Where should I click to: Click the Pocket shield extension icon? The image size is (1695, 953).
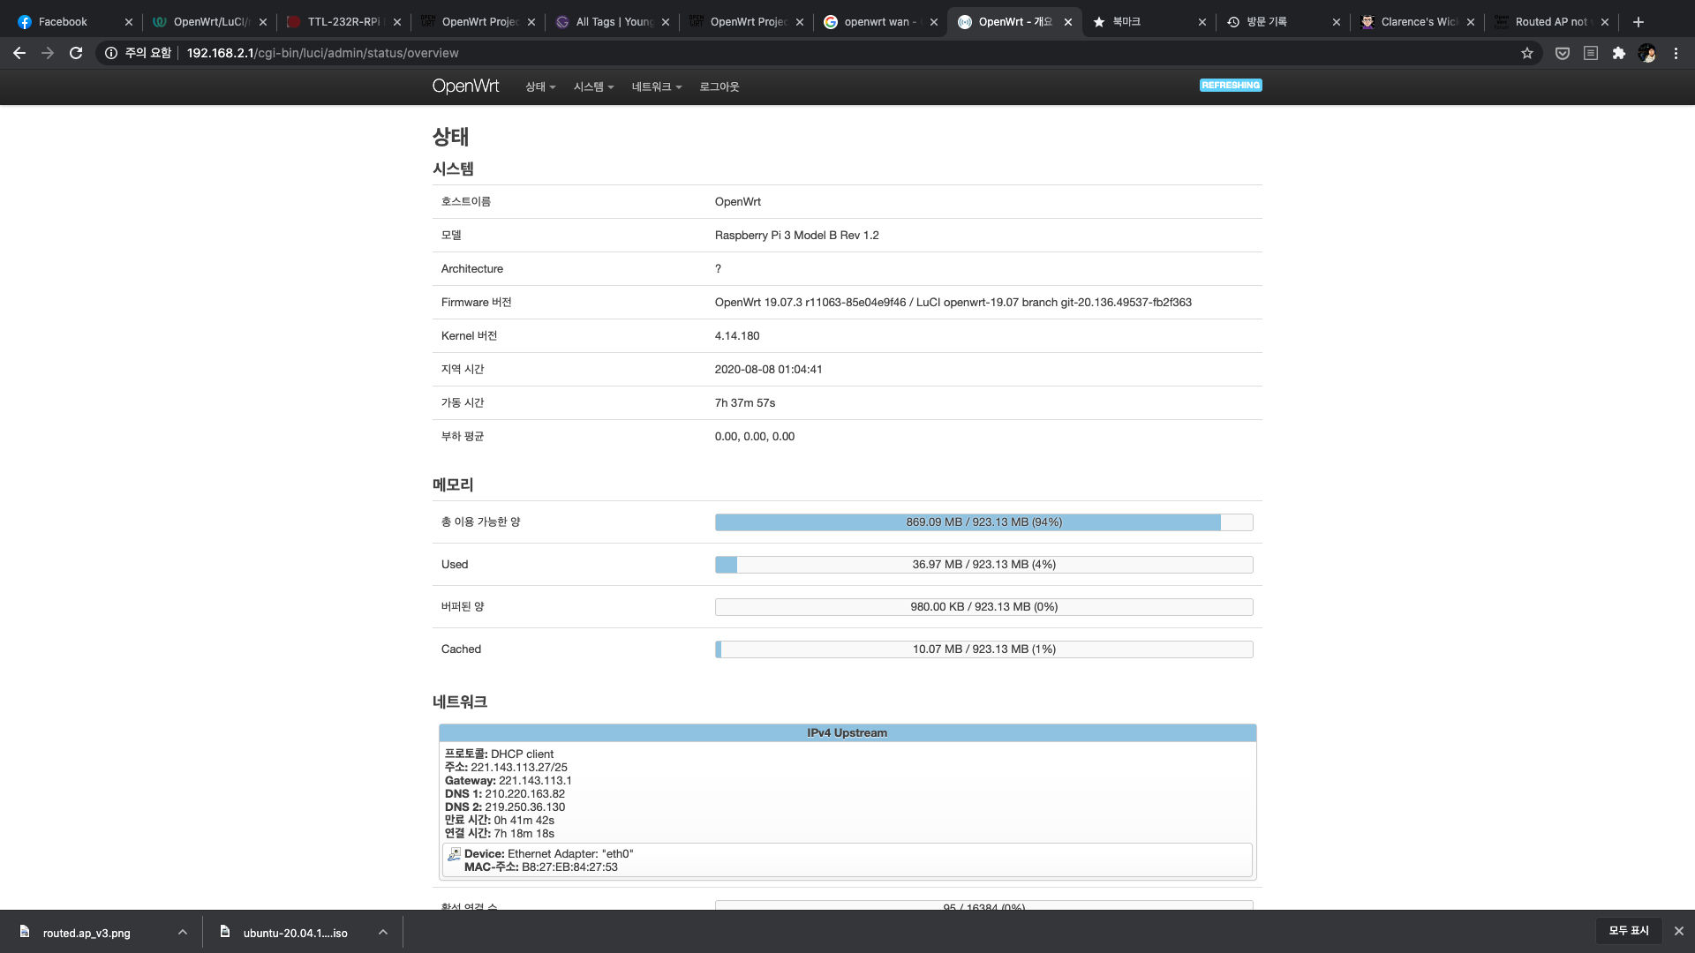point(1563,53)
